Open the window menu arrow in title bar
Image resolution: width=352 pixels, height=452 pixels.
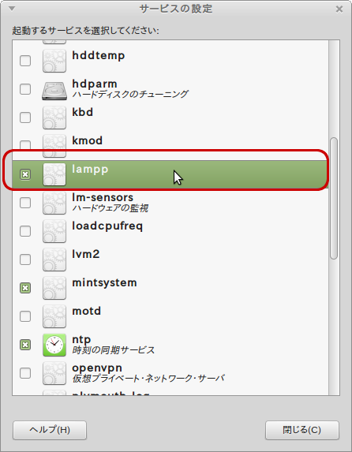(12, 9)
